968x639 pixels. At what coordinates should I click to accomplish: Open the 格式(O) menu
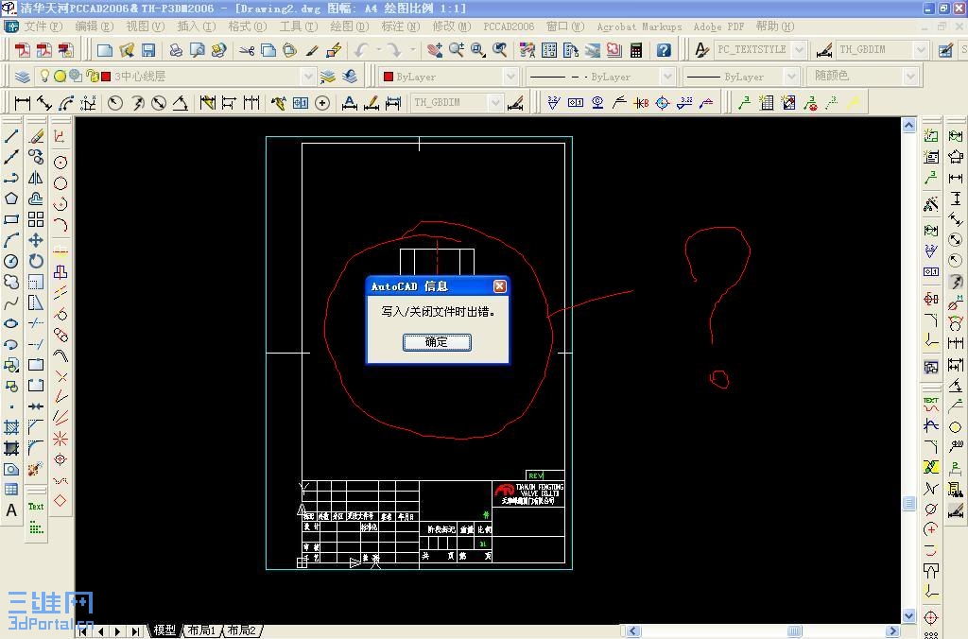(x=247, y=26)
